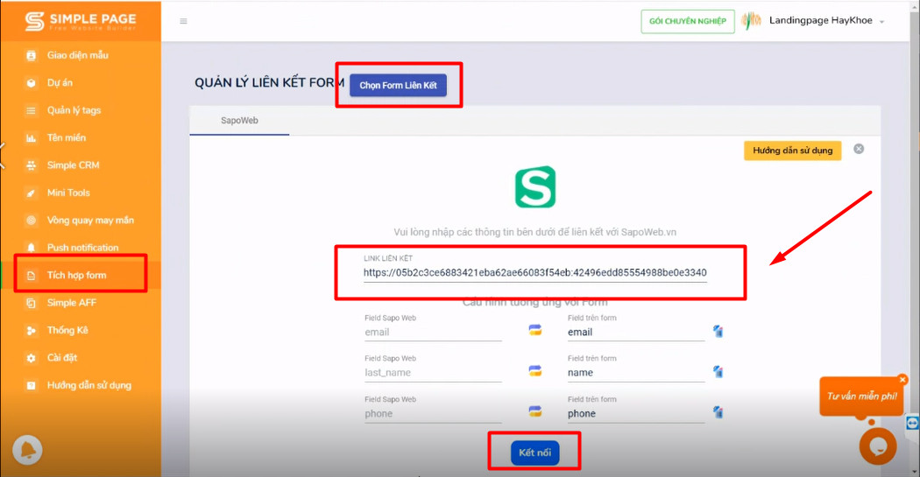Click the Cài đặt gear icon
Screen dimensions: 920x477
31,358
